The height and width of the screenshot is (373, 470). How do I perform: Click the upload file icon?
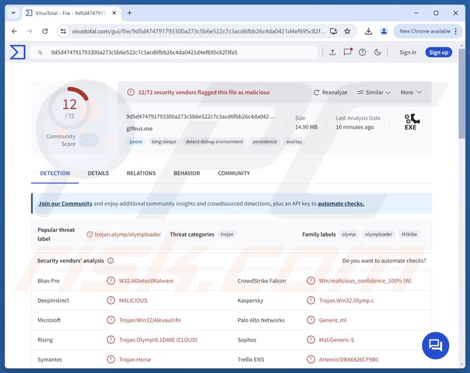[333, 52]
